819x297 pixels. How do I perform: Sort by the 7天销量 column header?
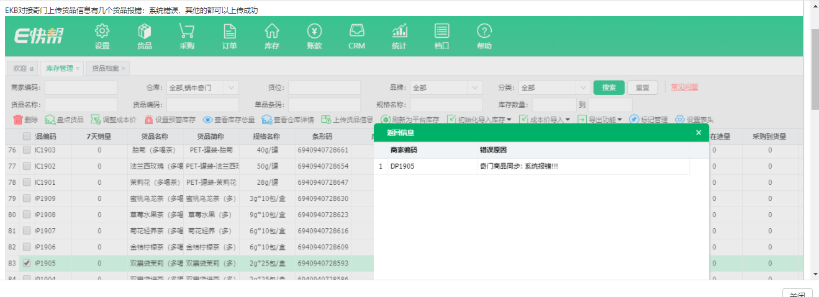click(99, 136)
